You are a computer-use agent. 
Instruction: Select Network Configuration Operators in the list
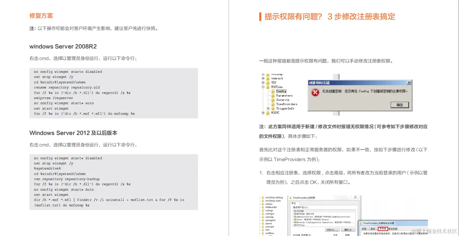(x=325, y=222)
